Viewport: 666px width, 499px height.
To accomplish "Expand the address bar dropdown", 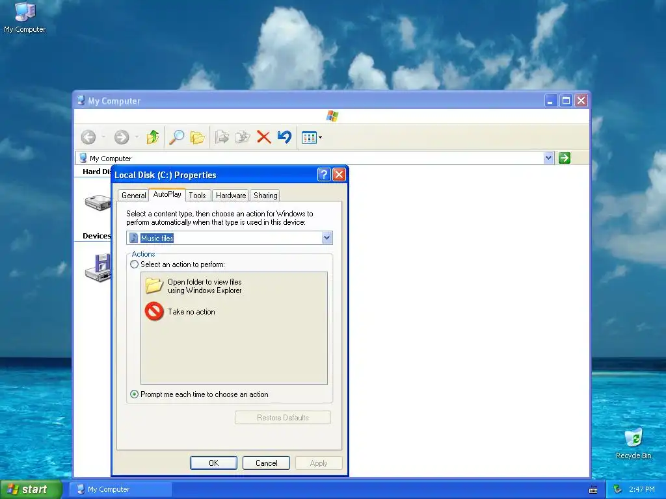I will [548, 158].
